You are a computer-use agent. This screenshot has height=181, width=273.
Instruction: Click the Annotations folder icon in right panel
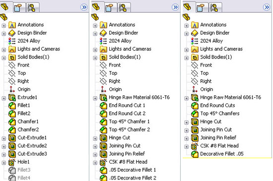[195, 25]
